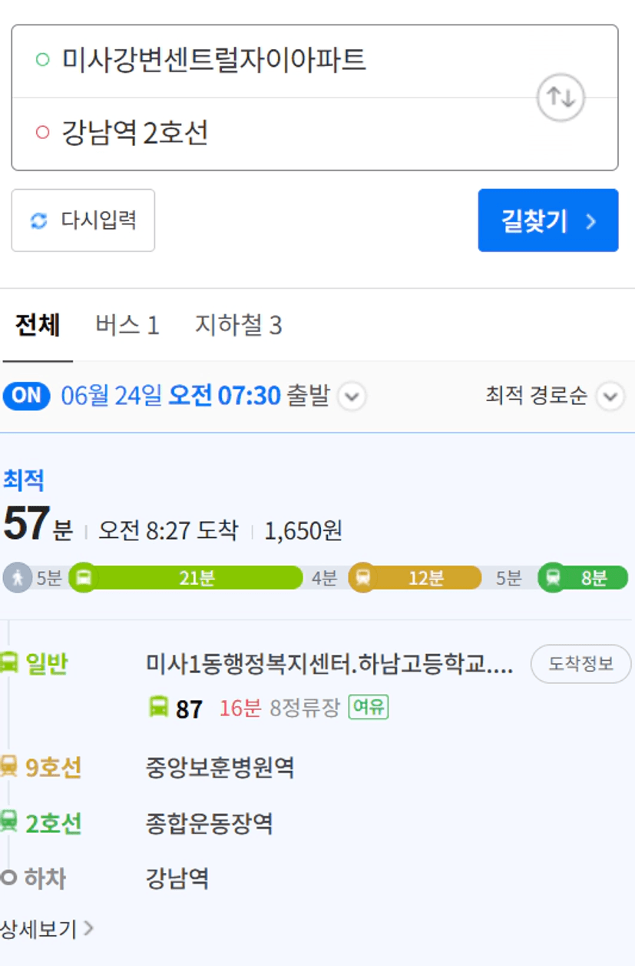
Task: Click the 여유 congestion badge
Action: point(369,707)
